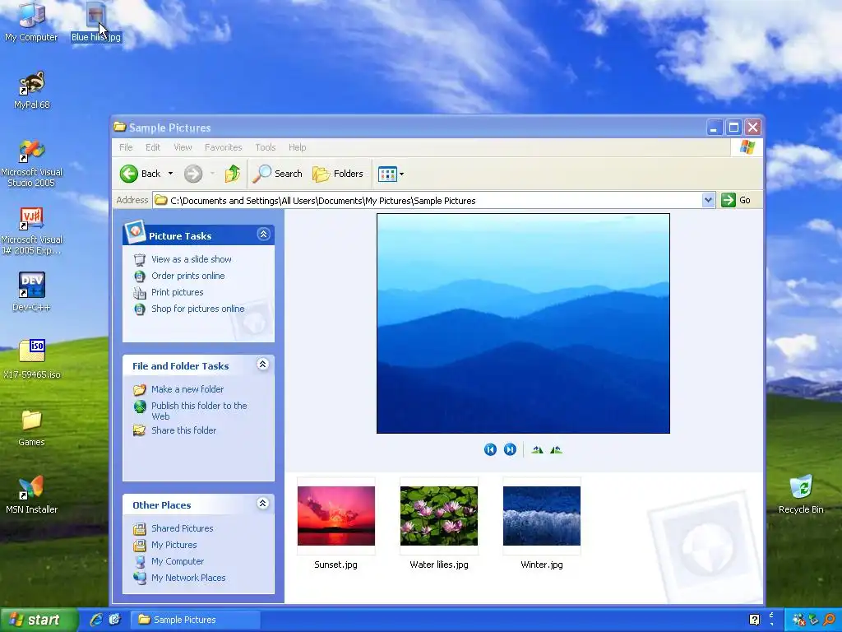Click Publish this folder to the Web
Viewport: 842px width, 632px height.
click(x=199, y=411)
